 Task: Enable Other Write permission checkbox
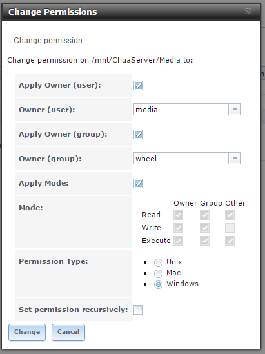tap(230, 228)
